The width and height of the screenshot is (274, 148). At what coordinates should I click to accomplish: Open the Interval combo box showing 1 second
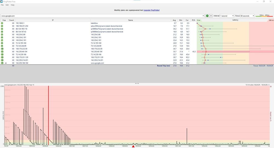coord(227,16)
